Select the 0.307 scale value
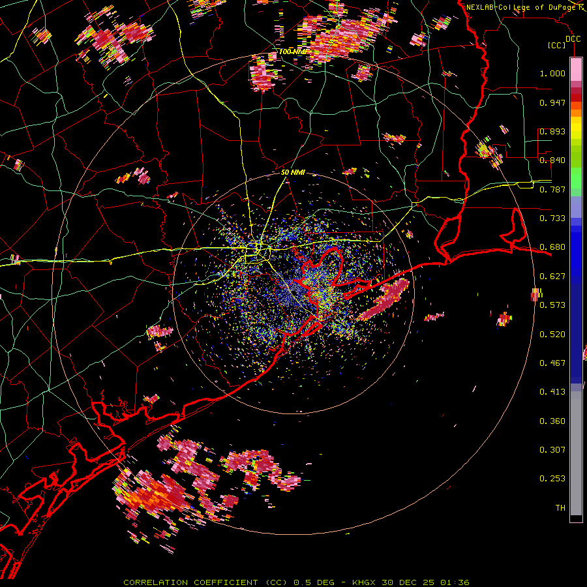The image size is (587, 587). tap(552, 450)
